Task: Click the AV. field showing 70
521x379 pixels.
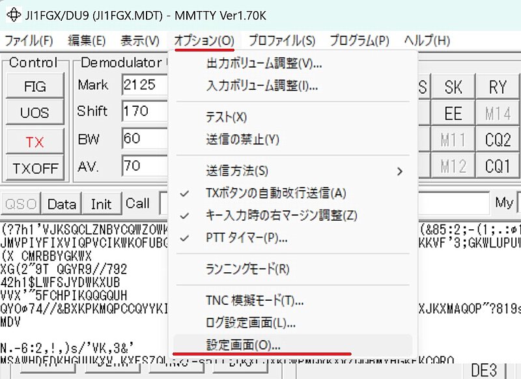Action: [x=145, y=165]
